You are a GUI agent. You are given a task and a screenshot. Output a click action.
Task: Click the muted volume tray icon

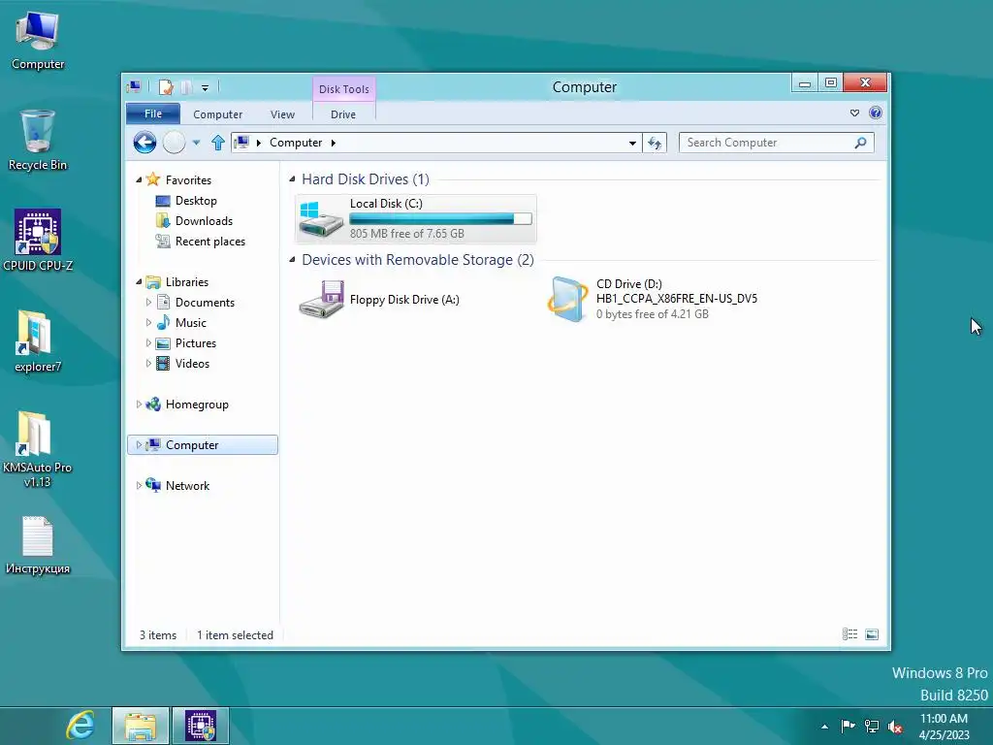coord(895,726)
